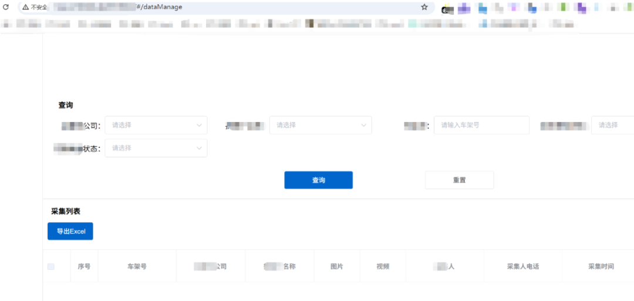The image size is (634, 301).
Task: Click the 导出Excel button
Action: pyautogui.click(x=70, y=231)
